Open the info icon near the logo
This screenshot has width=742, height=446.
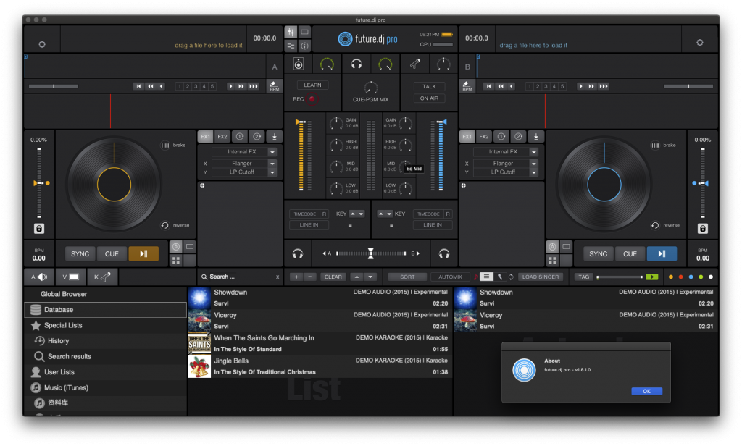tap(305, 46)
